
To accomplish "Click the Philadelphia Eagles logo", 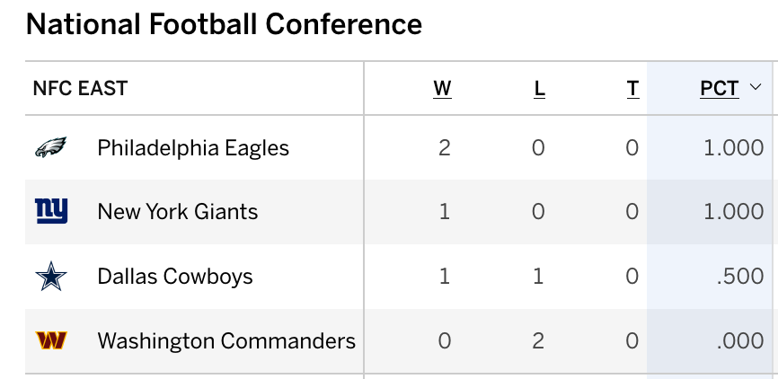I will coord(50,147).
